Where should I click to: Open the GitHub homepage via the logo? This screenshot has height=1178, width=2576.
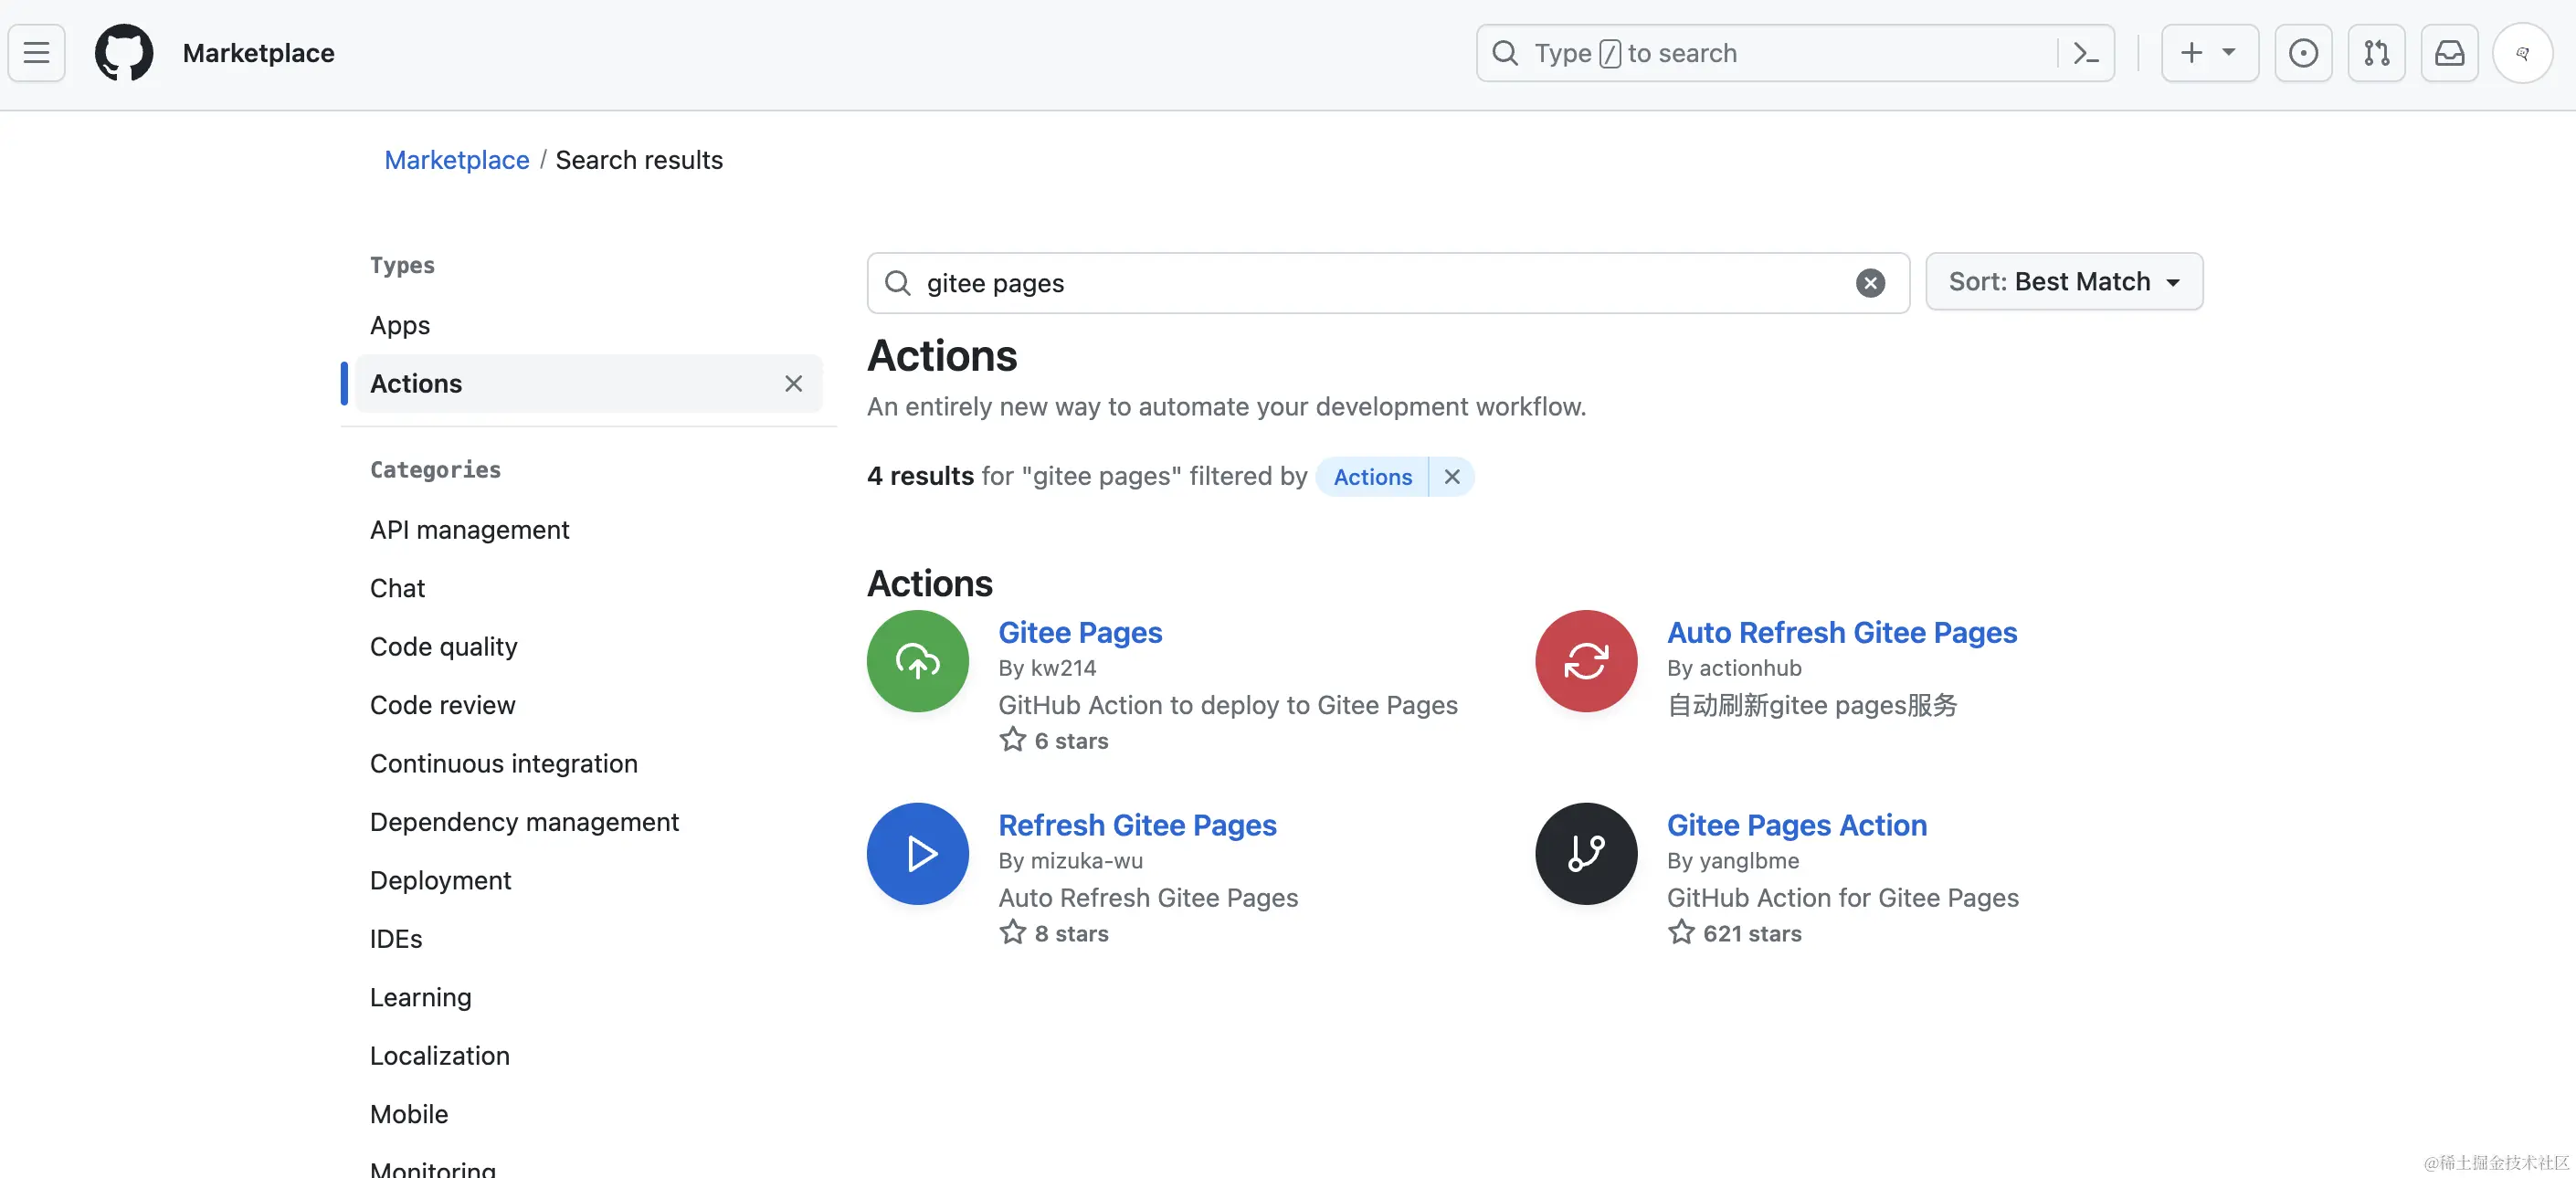[124, 52]
